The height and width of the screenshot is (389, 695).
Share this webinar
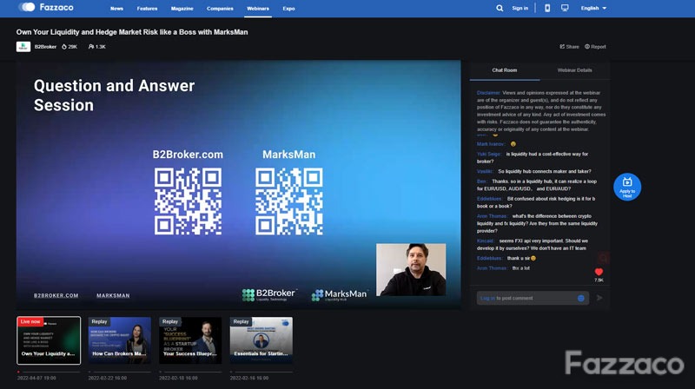[x=569, y=47]
